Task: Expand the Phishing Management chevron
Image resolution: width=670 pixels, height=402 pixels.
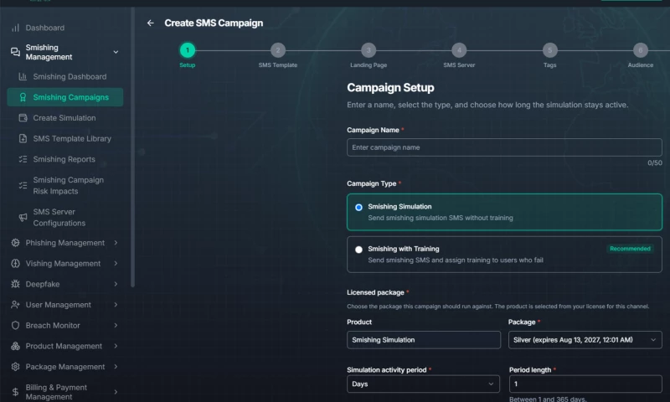Action: click(116, 243)
